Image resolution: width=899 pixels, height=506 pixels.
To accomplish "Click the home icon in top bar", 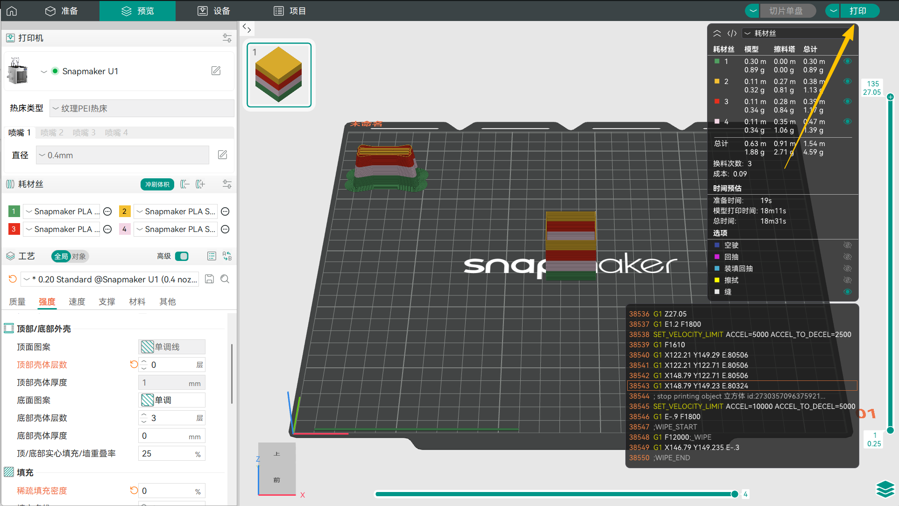I will (12, 11).
